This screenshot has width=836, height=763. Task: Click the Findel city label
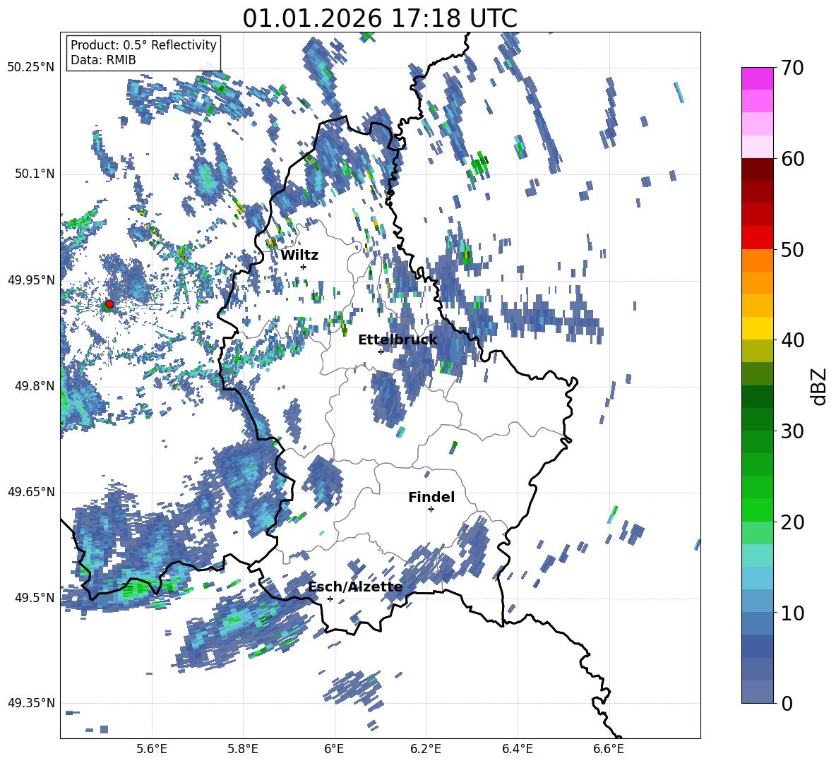click(x=431, y=497)
